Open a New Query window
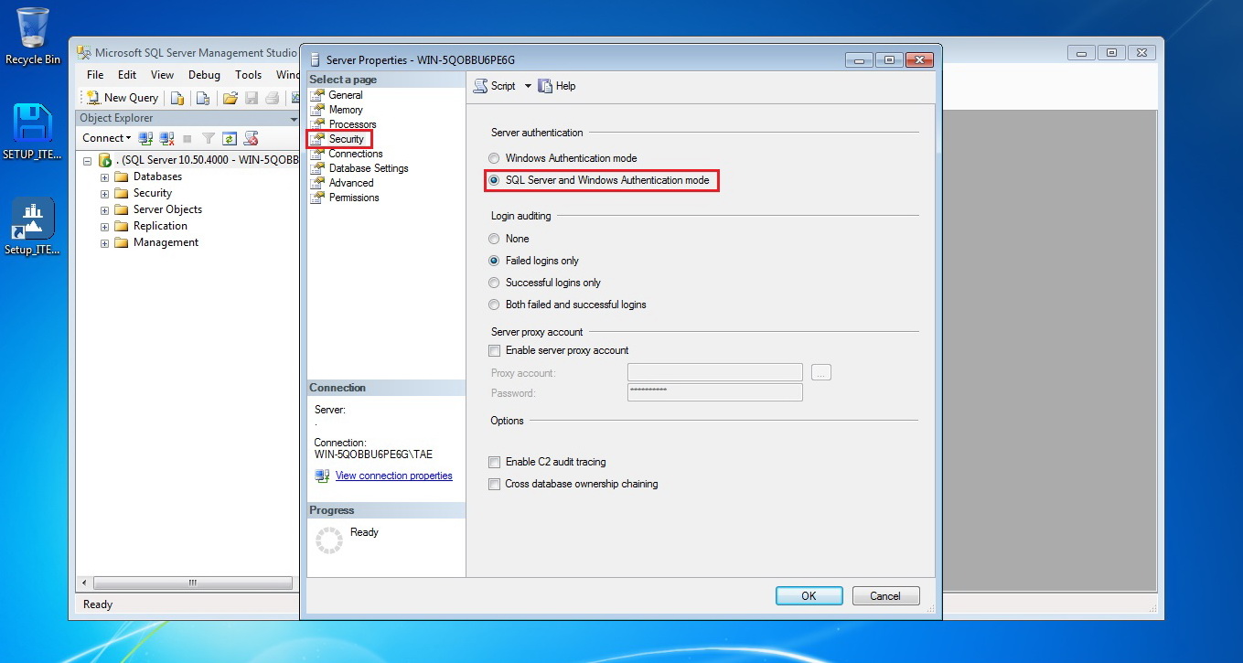Viewport: 1243px width, 663px height. pyautogui.click(x=123, y=98)
